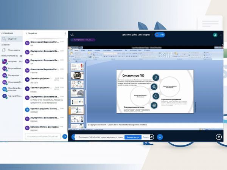Click the talking indicator Авторханова Гульну

pyautogui.click(x=82, y=40)
